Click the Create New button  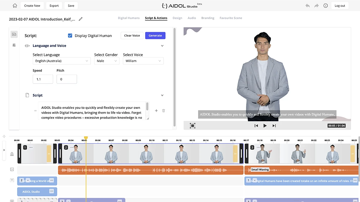[32, 6]
